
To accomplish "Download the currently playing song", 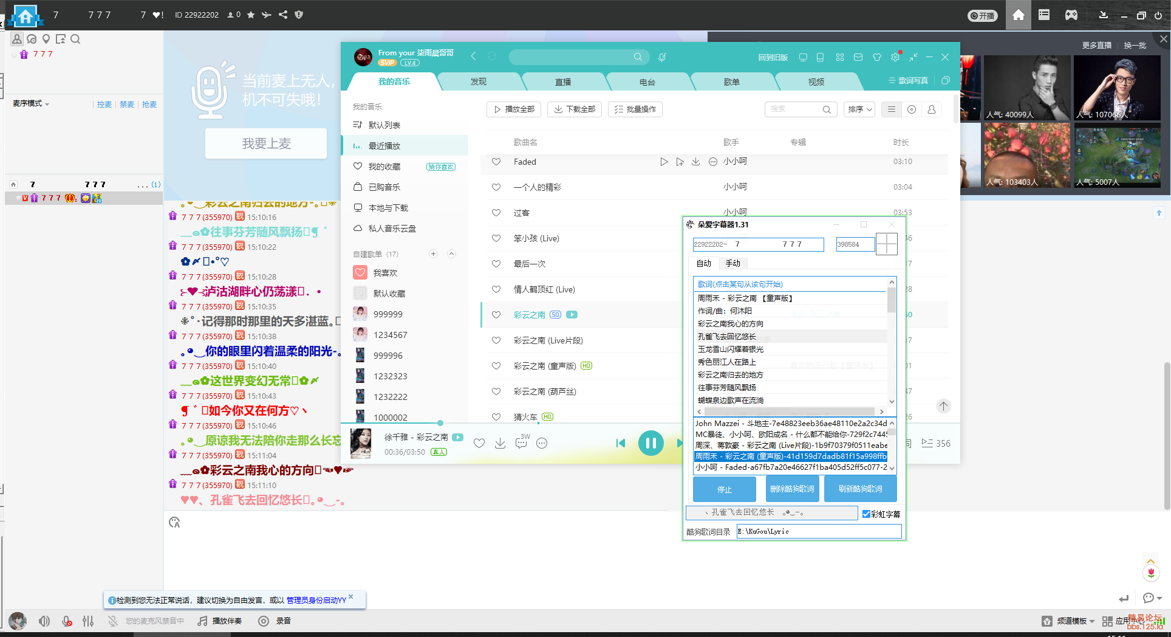I will pyautogui.click(x=500, y=443).
